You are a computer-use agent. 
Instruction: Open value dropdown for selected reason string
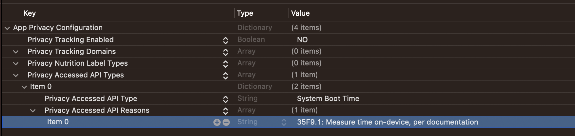click(x=284, y=122)
